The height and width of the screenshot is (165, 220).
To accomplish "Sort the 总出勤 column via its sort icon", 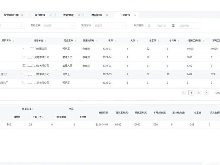I will [178, 41].
